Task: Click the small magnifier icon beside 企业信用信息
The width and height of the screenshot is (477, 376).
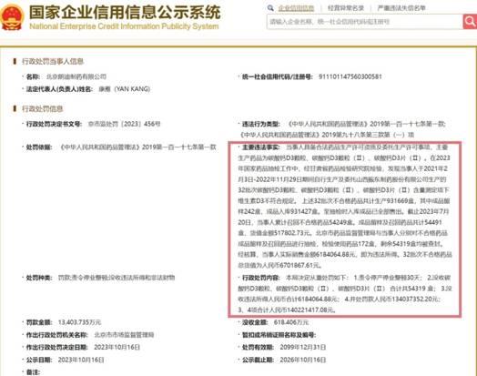Action: 270,8
